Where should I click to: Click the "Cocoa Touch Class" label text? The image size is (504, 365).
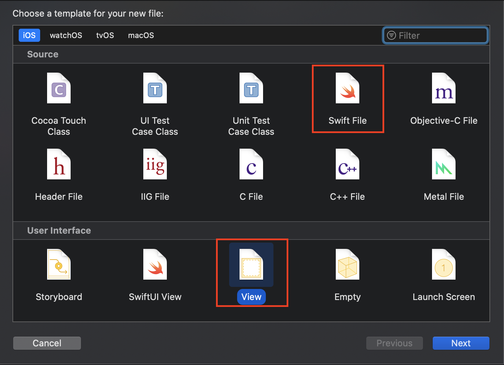pyautogui.click(x=59, y=126)
